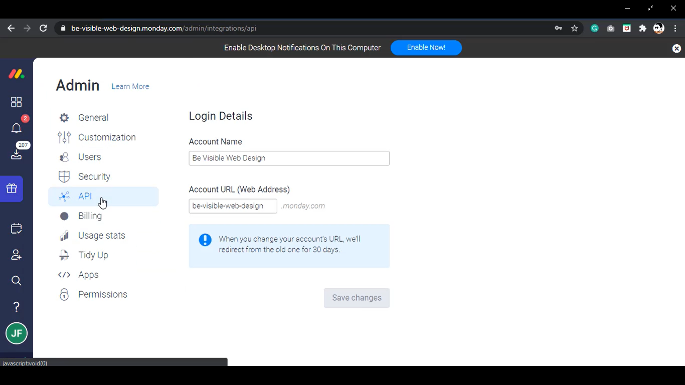
Task: Click the API nodes icon
Action: pos(64,197)
